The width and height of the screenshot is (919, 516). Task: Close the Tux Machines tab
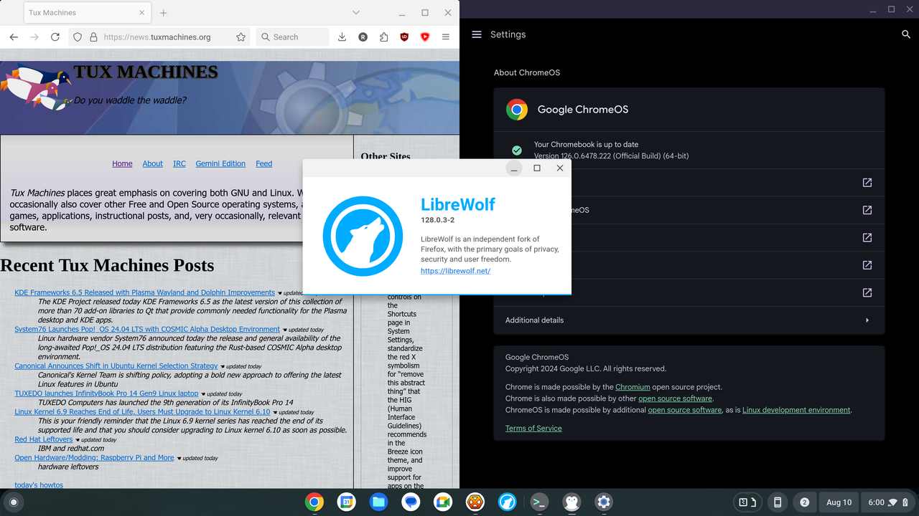pos(141,13)
